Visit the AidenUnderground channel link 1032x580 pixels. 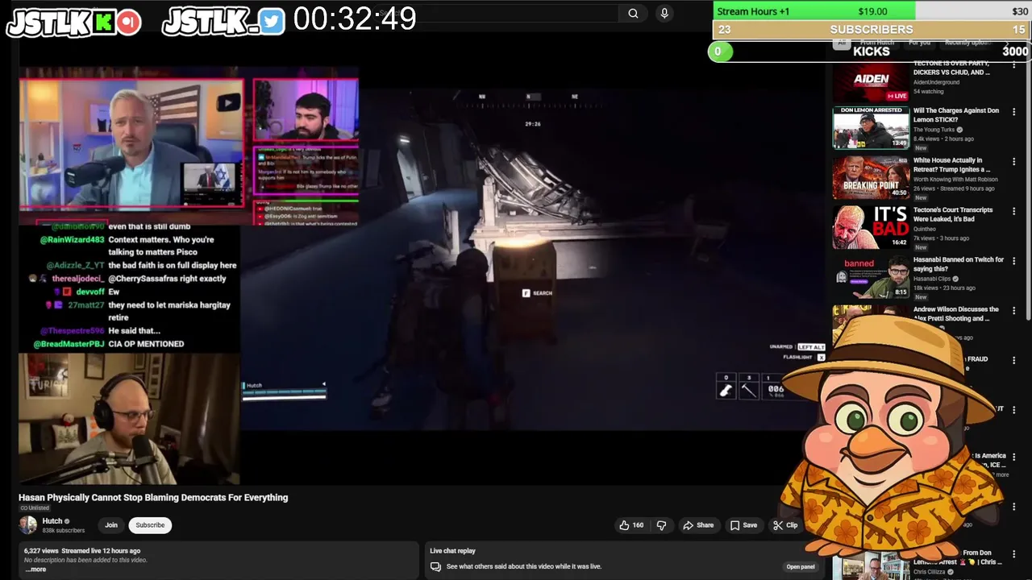936,82
